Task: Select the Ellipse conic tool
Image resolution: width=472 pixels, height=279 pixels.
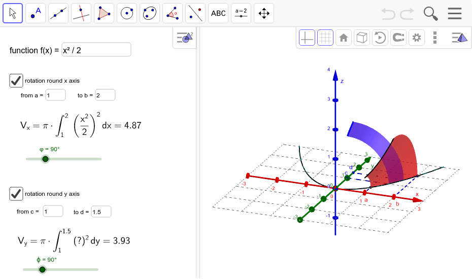Action: coord(150,13)
